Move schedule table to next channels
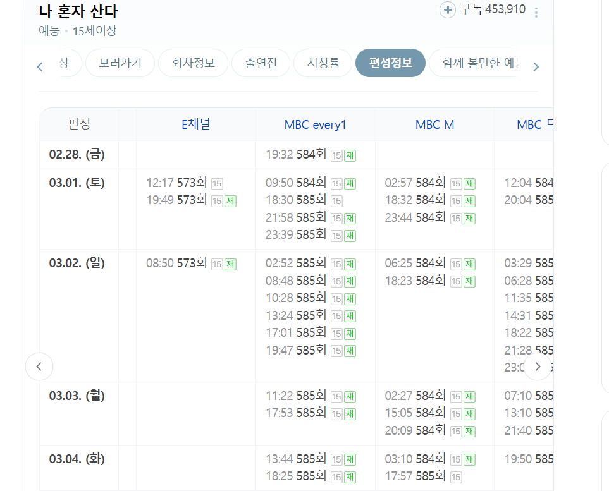The image size is (609, 491). pyautogui.click(x=538, y=367)
